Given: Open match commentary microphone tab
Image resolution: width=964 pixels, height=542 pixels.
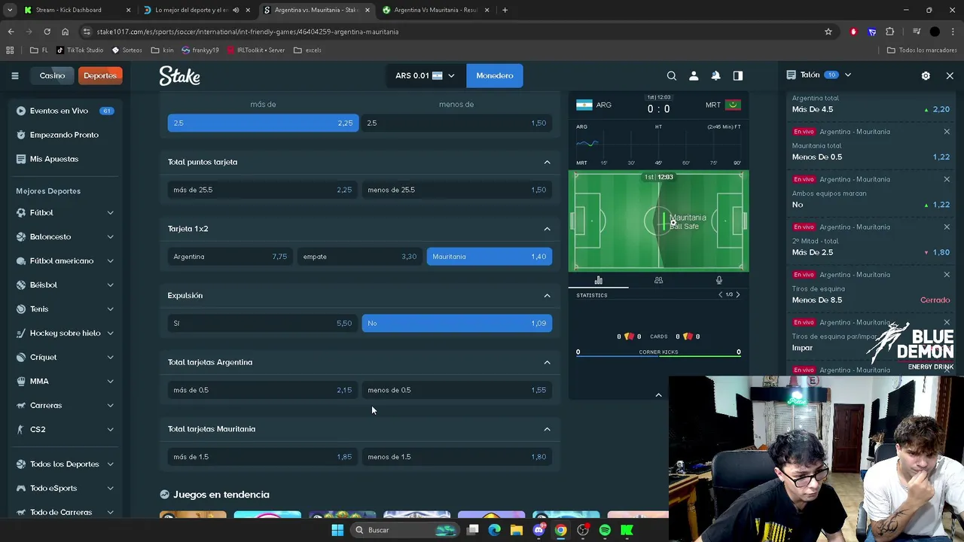Looking at the screenshot, I should 718,280.
